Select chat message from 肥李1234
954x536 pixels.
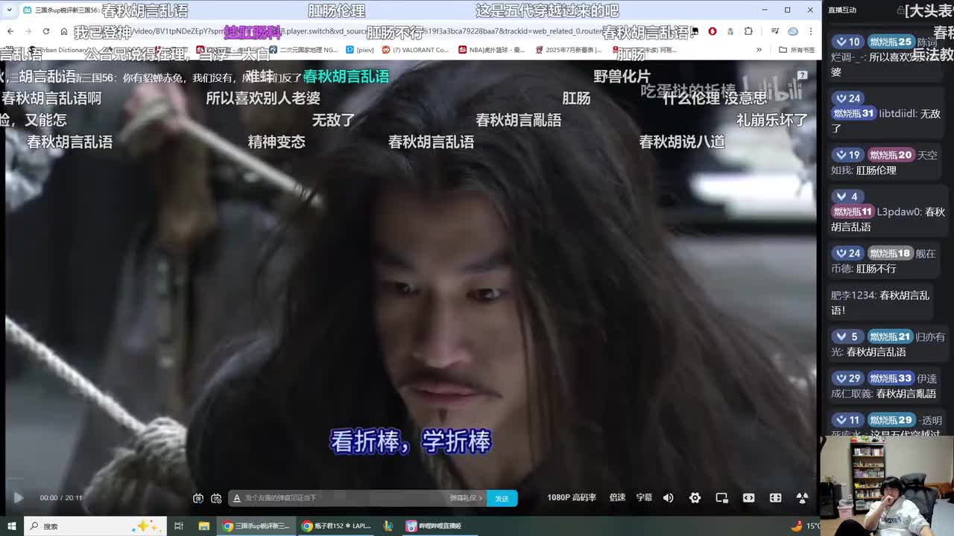880,302
